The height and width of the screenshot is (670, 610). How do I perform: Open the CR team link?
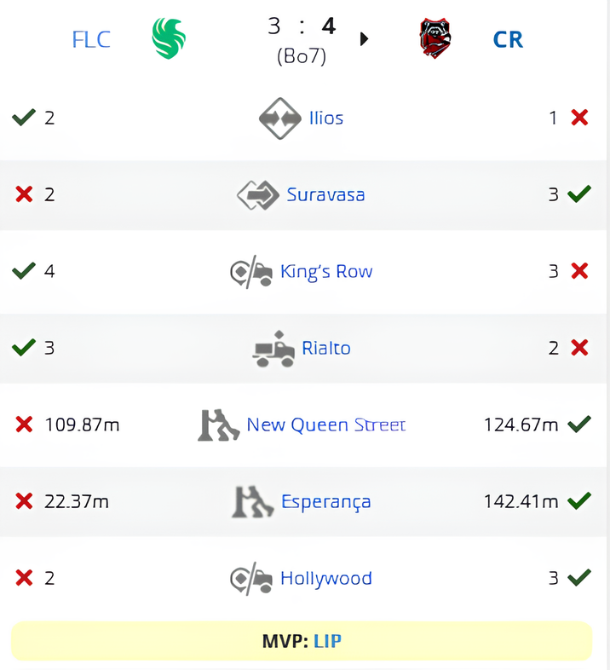coord(508,39)
